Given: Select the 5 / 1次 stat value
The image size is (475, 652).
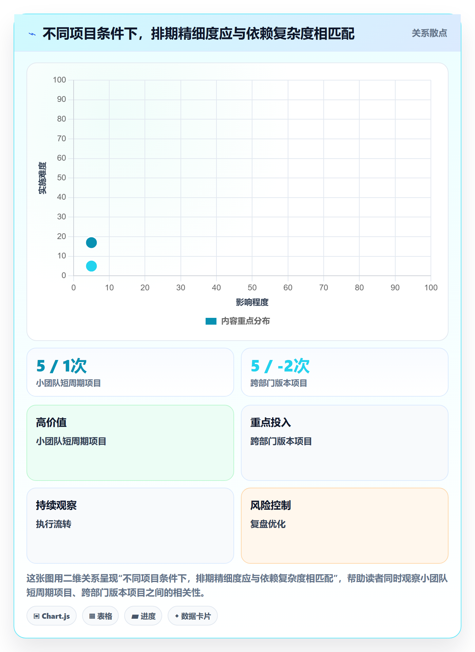Looking at the screenshot, I should click(61, 366).
